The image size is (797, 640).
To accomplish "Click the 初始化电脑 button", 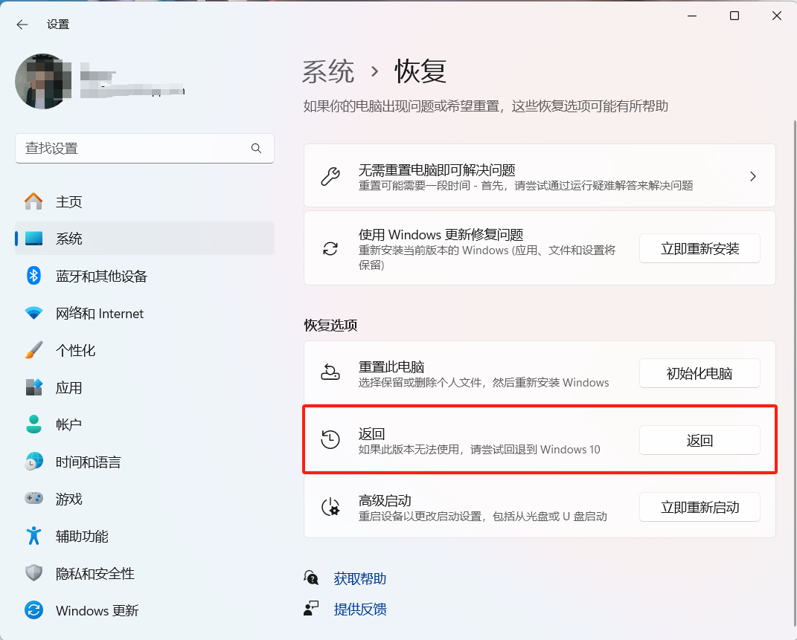I will tap(700, 374).
